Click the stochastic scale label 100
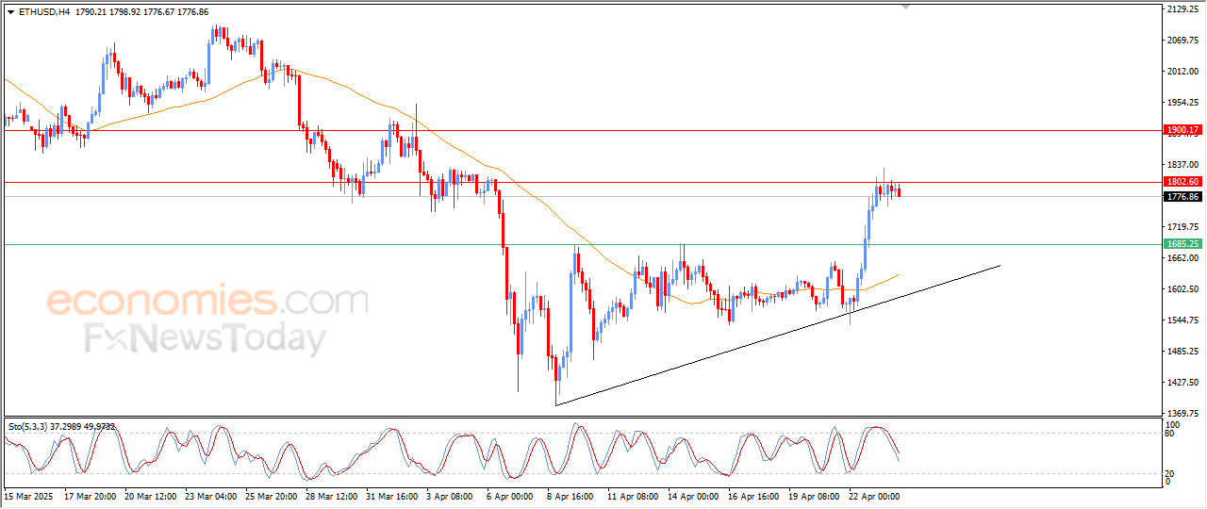The width and height of the screenshot is (1207, 509). point(1172,425)
